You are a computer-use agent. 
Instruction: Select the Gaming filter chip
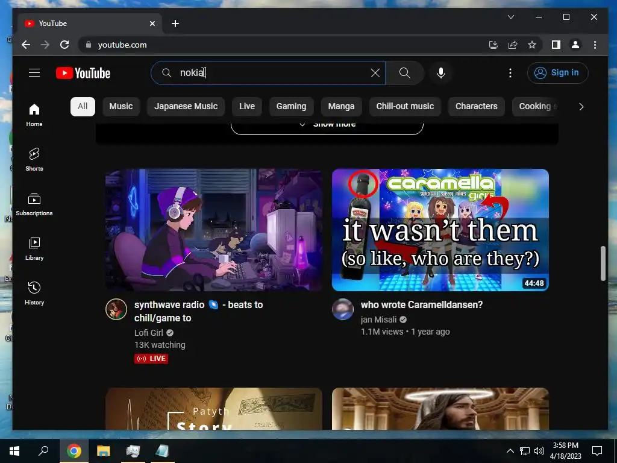pos(291,106)
